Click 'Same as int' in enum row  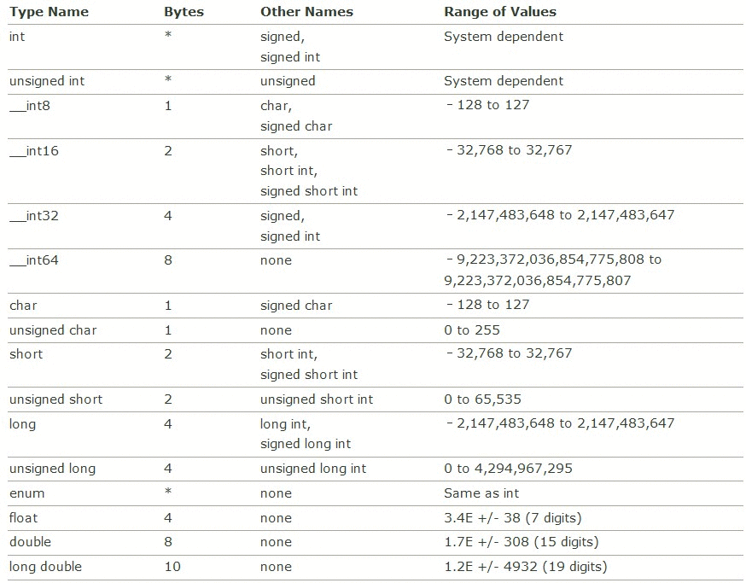(481, 493)
